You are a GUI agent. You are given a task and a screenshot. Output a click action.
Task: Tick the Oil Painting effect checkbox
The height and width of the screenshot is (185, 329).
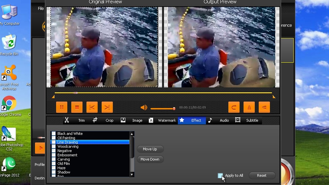point(53,138)
